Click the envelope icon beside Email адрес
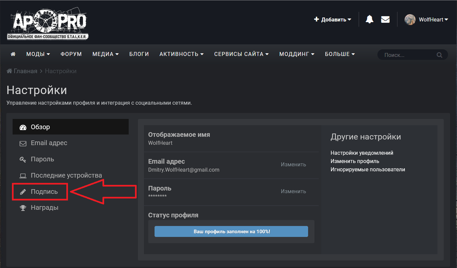 pyautogui.click(x=23, y=143)
